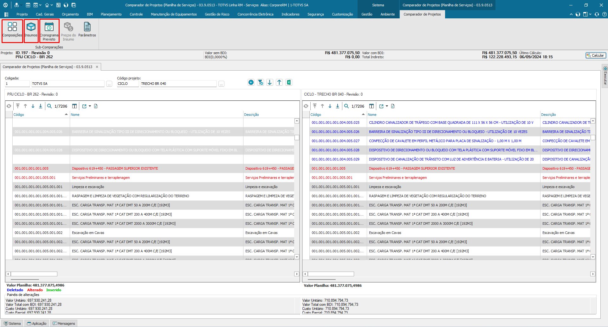The width and height of the screenshot is (608, 327).
Task: Open column chooser in right grid toolbar
Action: coord(372,106)
